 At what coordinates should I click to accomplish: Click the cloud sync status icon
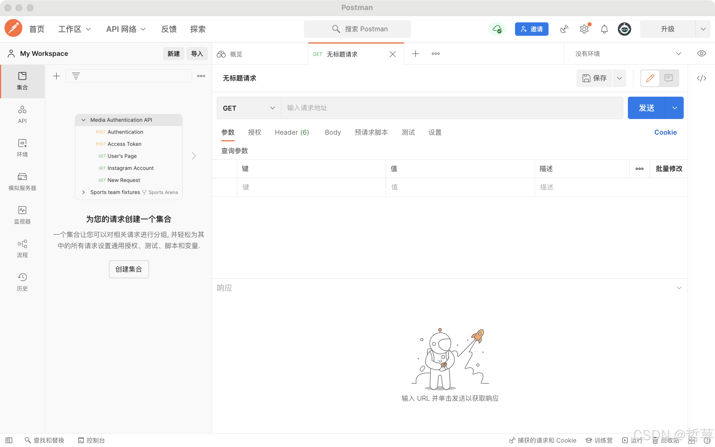(x=497, y=29)
